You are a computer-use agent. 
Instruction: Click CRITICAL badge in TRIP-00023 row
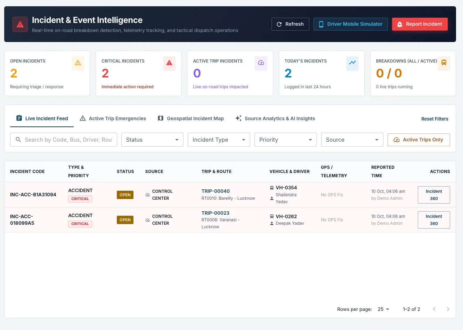[x=80, y=224]
